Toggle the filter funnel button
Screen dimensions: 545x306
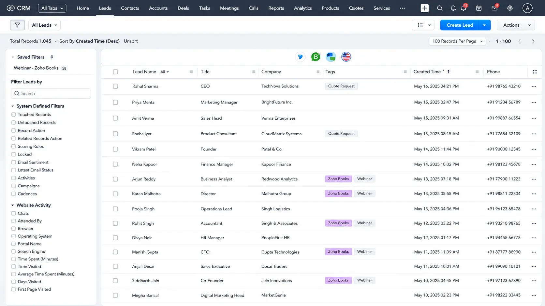[x=17, y=25]
